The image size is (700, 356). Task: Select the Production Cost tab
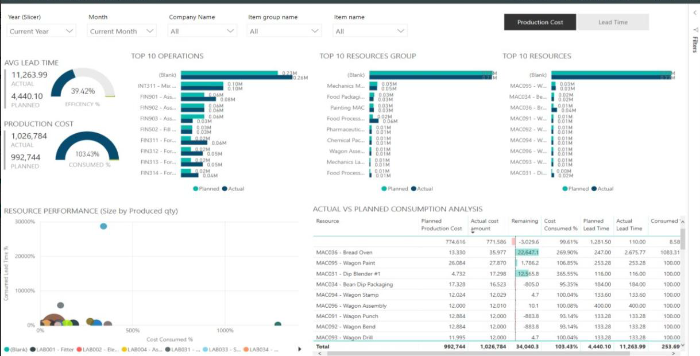[x=540, y=22]
